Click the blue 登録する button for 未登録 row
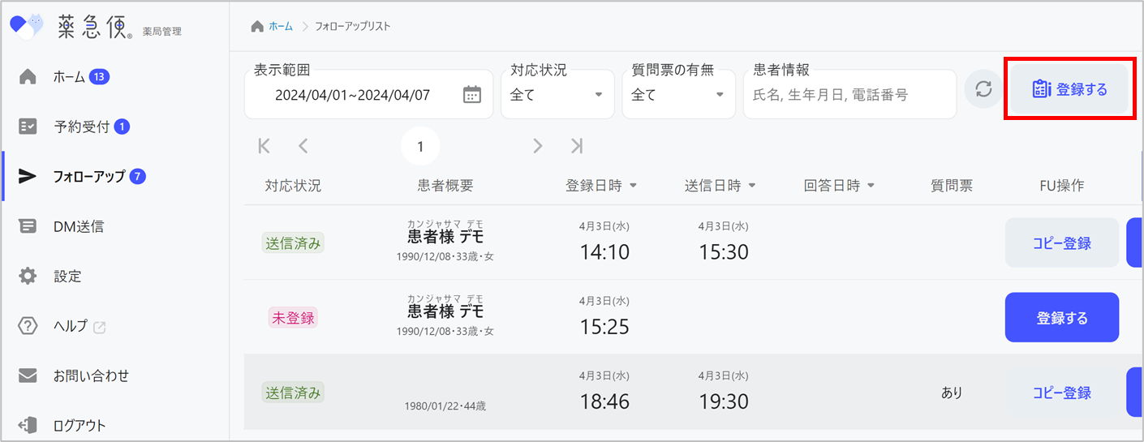Viewport: 1144px width, 442px height. click(x=1061, y=318)
